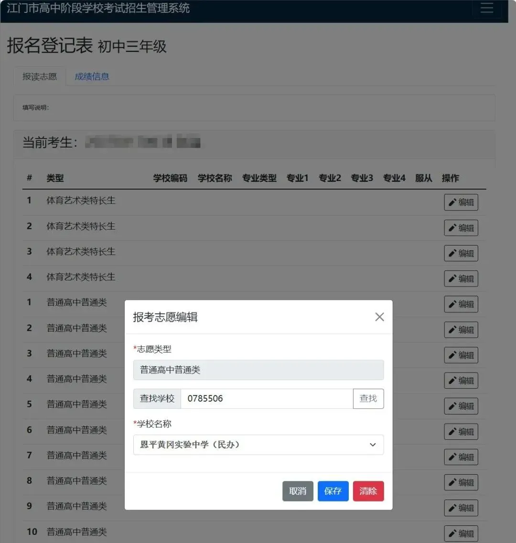This screenshot has width=516, height=543.
Task: Click the 操作 column header
Action: 450,178
